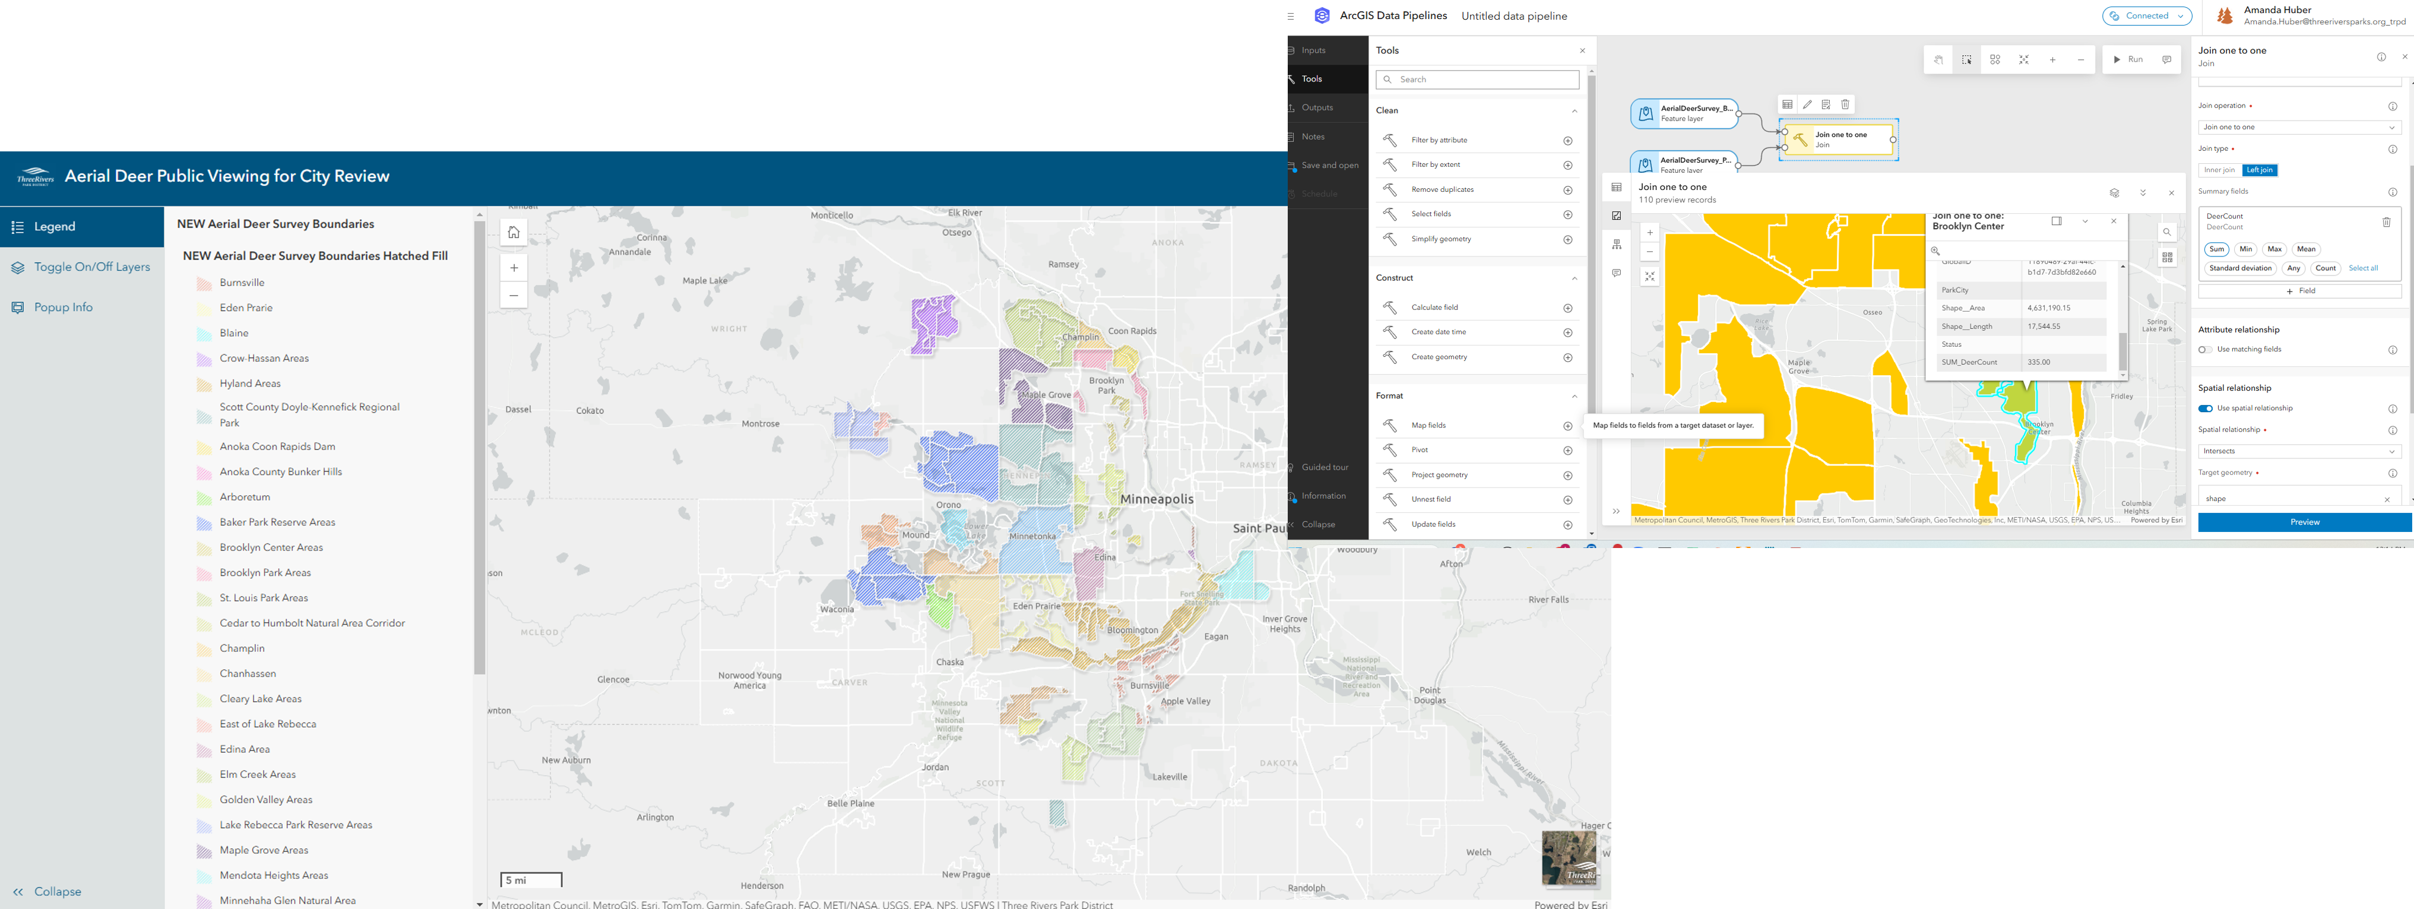This screenshot has width=2414, height=909.
Task: Add the Pivot tool with plus icon
Action: point(1568,451)
